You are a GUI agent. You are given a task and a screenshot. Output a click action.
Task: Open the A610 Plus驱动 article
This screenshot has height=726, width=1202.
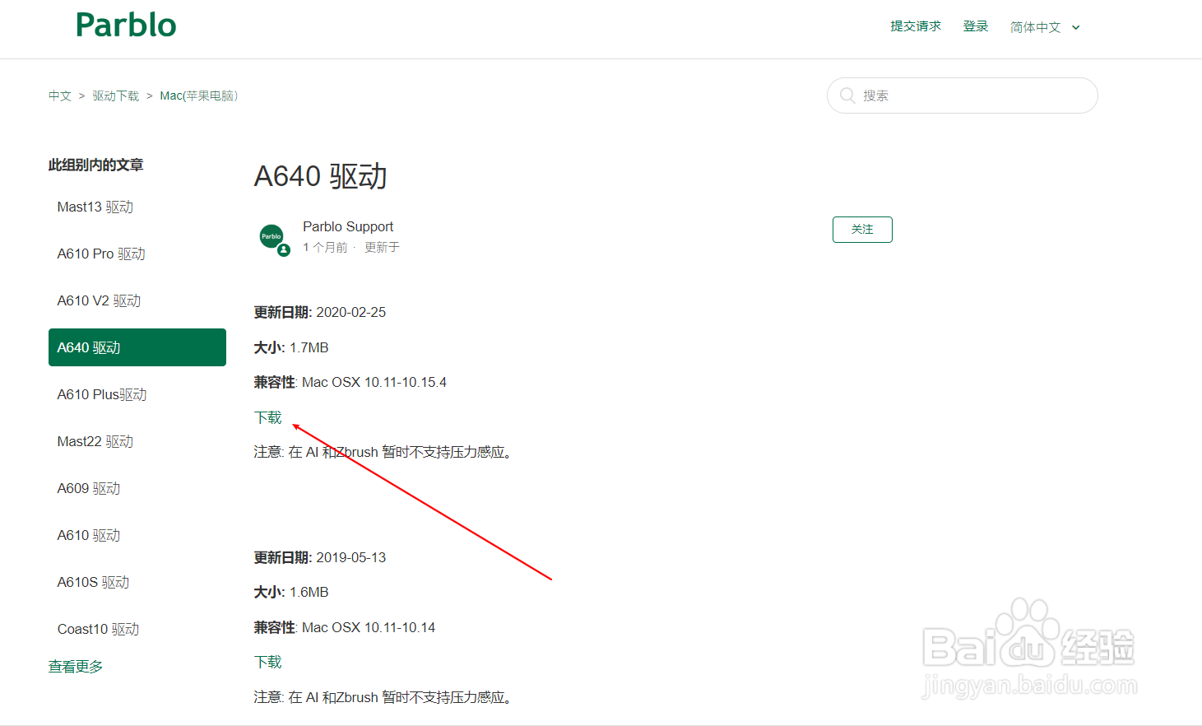[102, 394]
